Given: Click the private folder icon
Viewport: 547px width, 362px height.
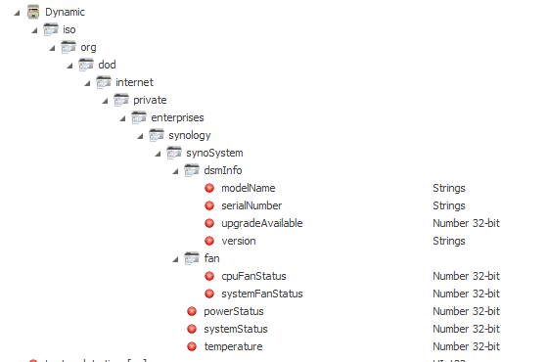Looking at the screenshot, I should [x=121, y=100].
